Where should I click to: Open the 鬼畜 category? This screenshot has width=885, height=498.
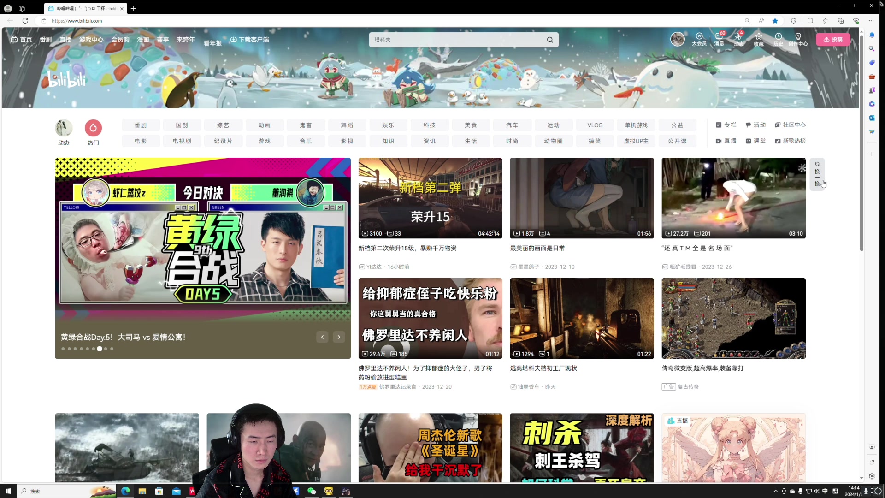coord(306,125)
